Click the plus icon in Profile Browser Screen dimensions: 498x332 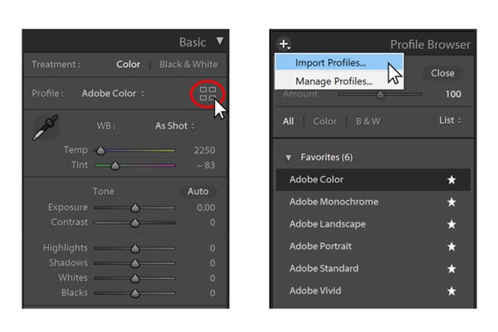[x=284, y=44]
